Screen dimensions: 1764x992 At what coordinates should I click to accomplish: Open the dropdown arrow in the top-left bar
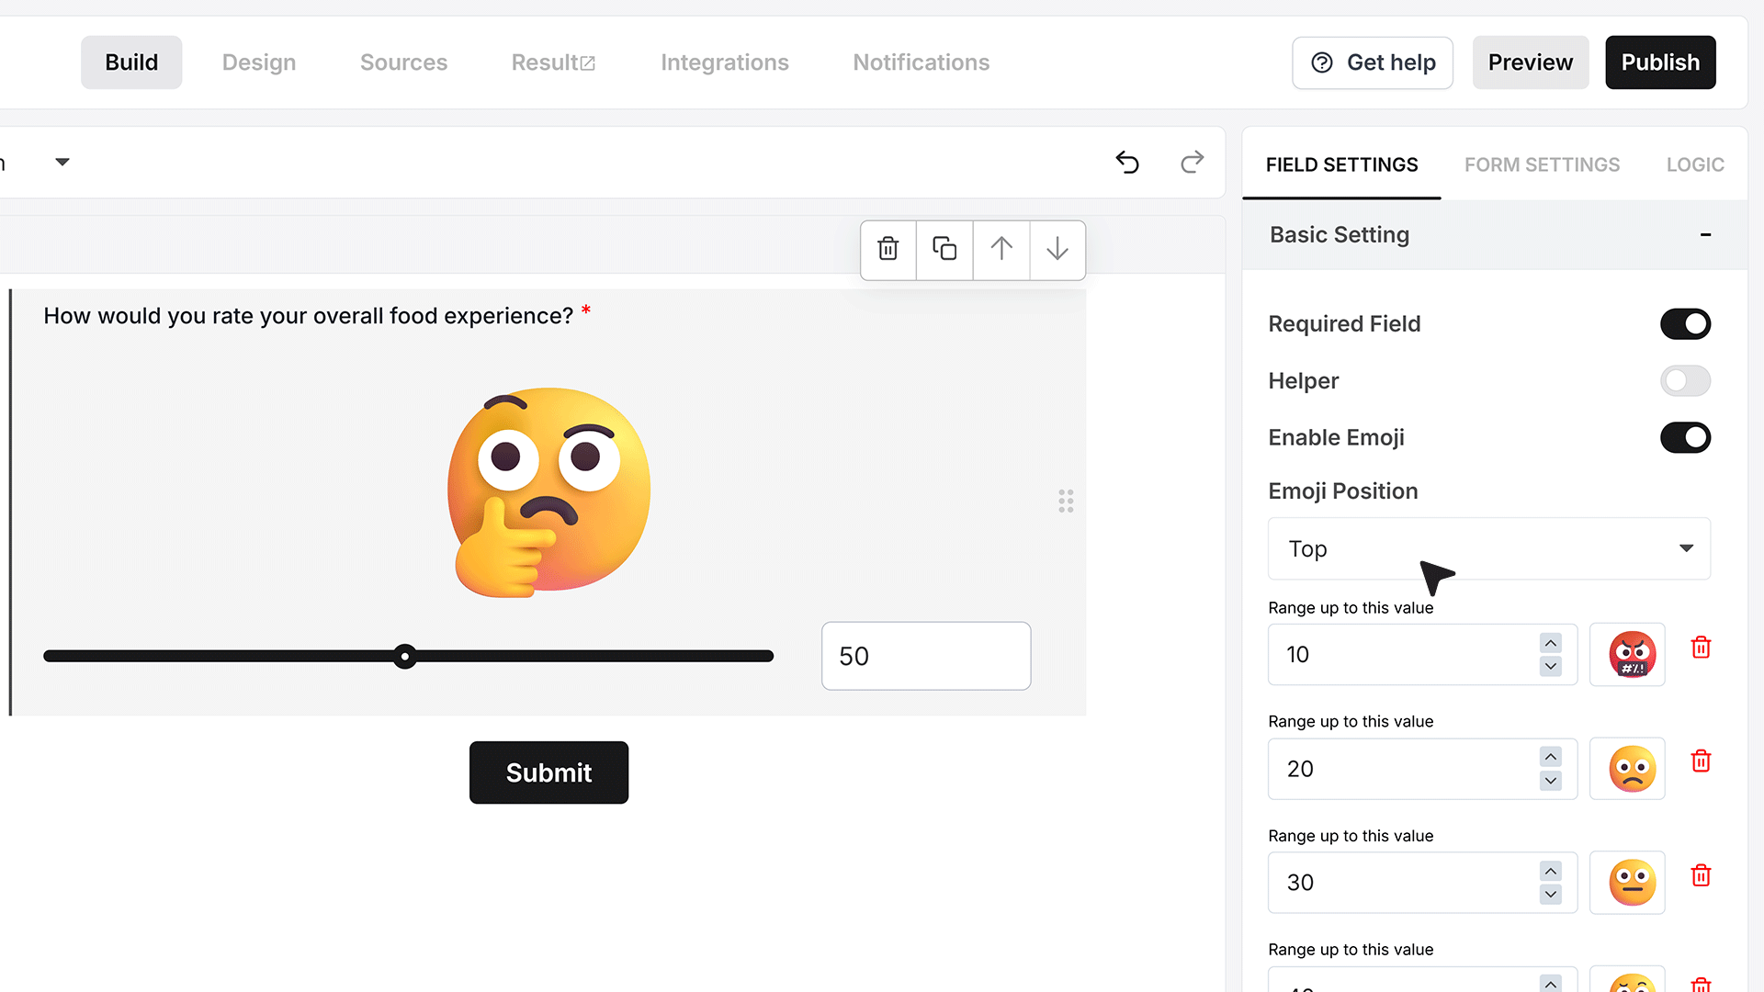(62, 163)
